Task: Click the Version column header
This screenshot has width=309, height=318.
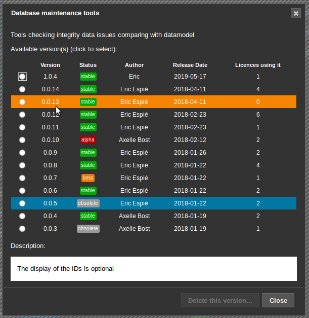Action: click(x=50, y=65)
